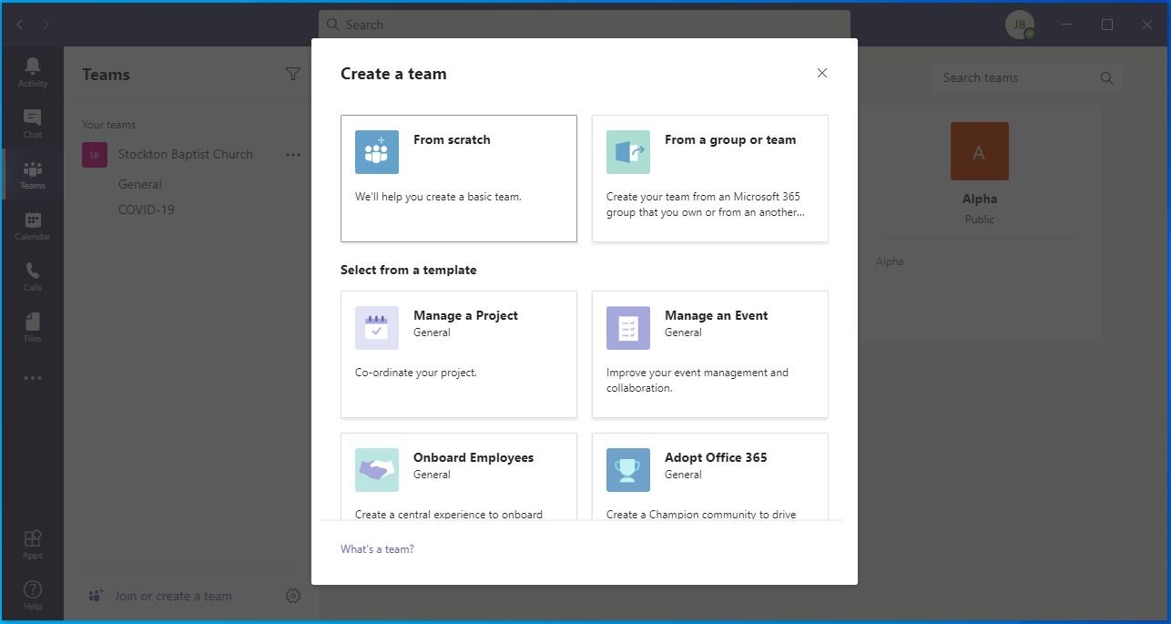Click the JB profile avatar
The width and height of the screenshot is (1171, 624).
click(x=1019, y=25)
